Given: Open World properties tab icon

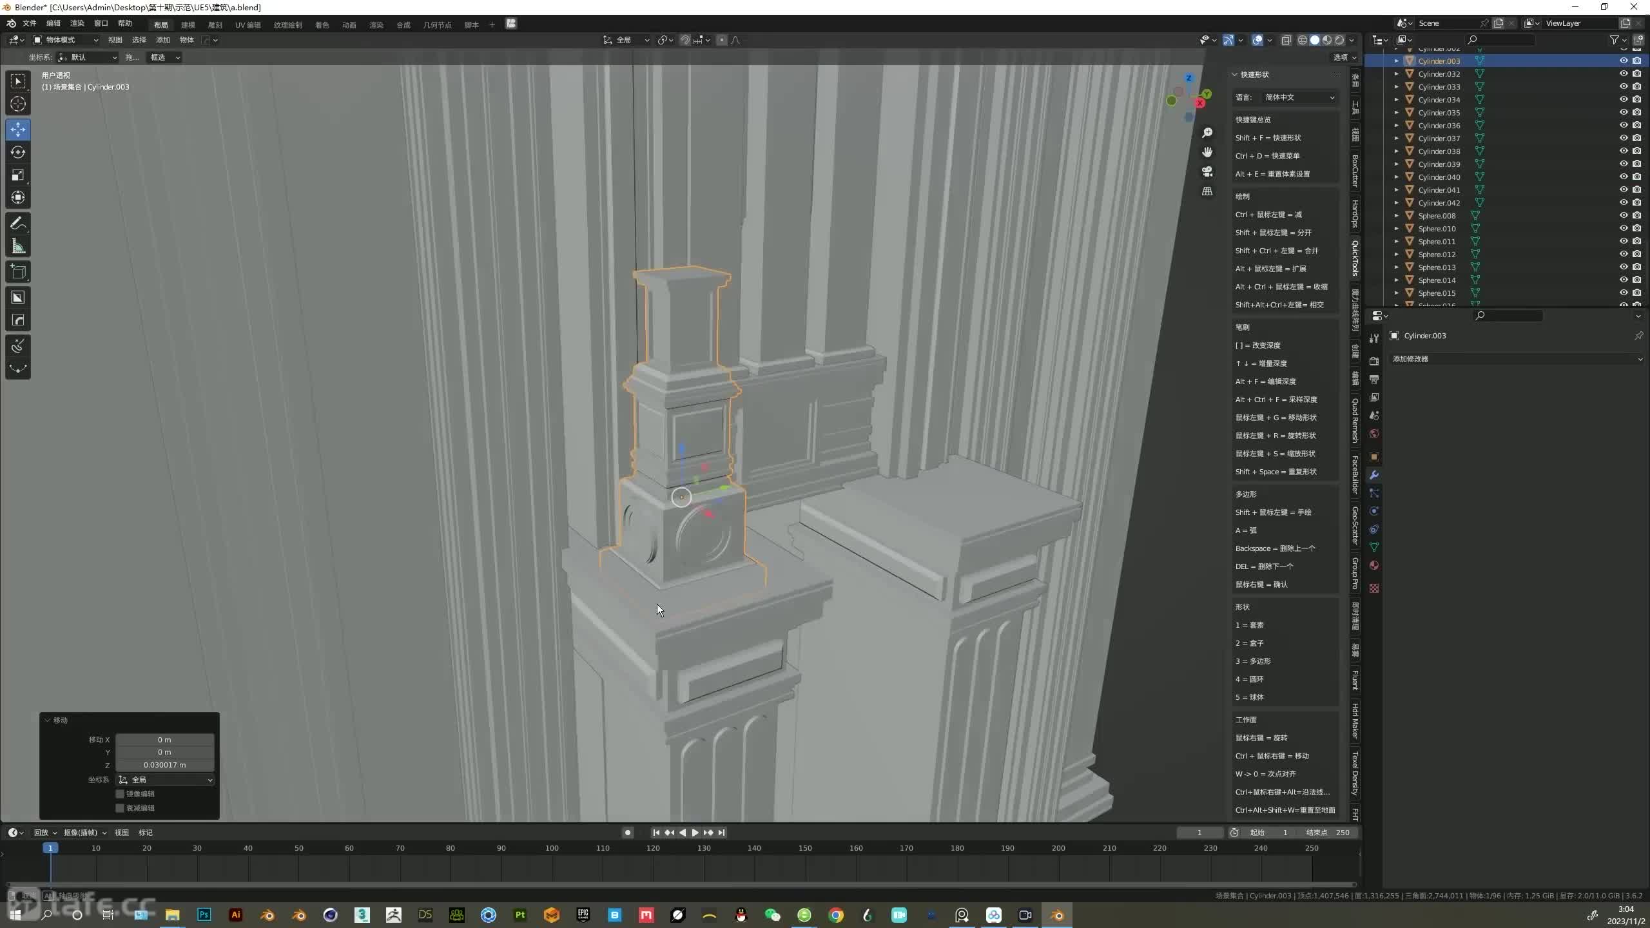Looking at the screenshot, I should 1374,434.
